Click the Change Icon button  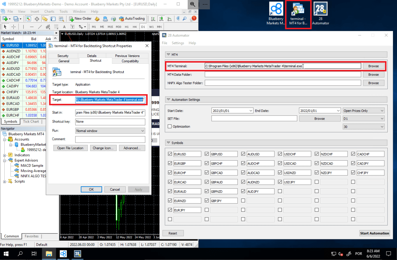(x=103, y=148)
